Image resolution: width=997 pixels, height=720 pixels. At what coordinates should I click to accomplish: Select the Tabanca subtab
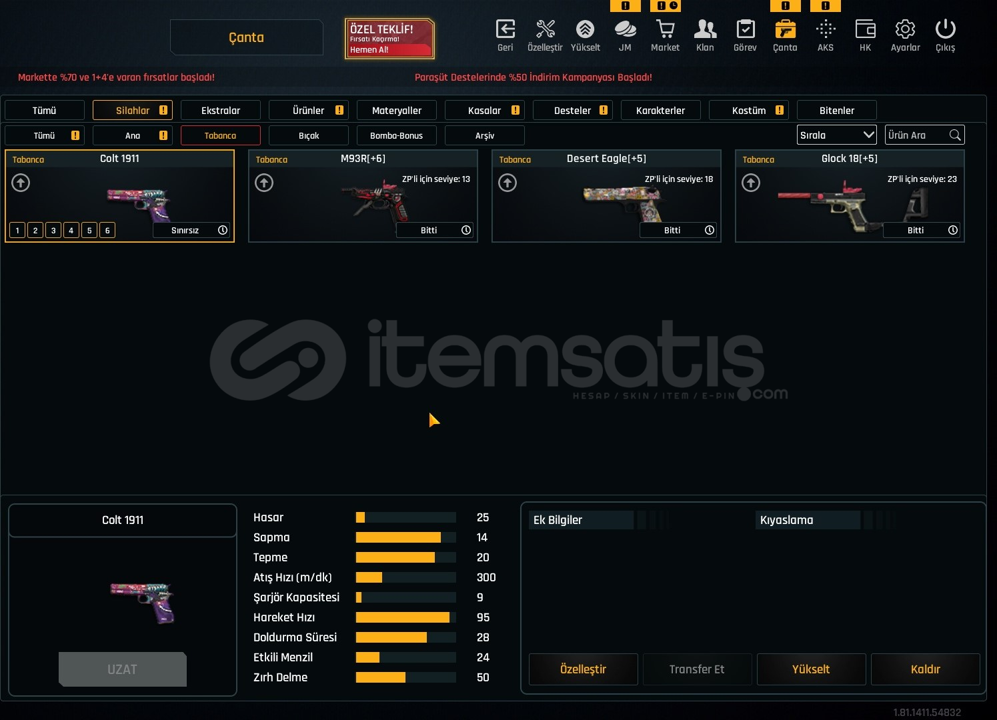[x=221, y=135]
